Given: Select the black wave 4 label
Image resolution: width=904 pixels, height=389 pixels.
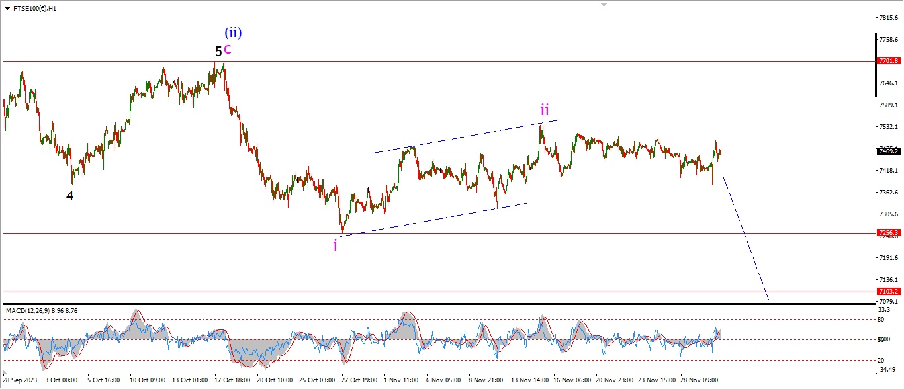Looking at the screenshot, I should (x=69, y=195).
